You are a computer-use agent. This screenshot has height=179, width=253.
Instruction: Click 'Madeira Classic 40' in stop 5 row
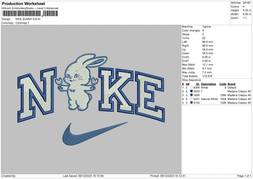(x=239, y=103)
